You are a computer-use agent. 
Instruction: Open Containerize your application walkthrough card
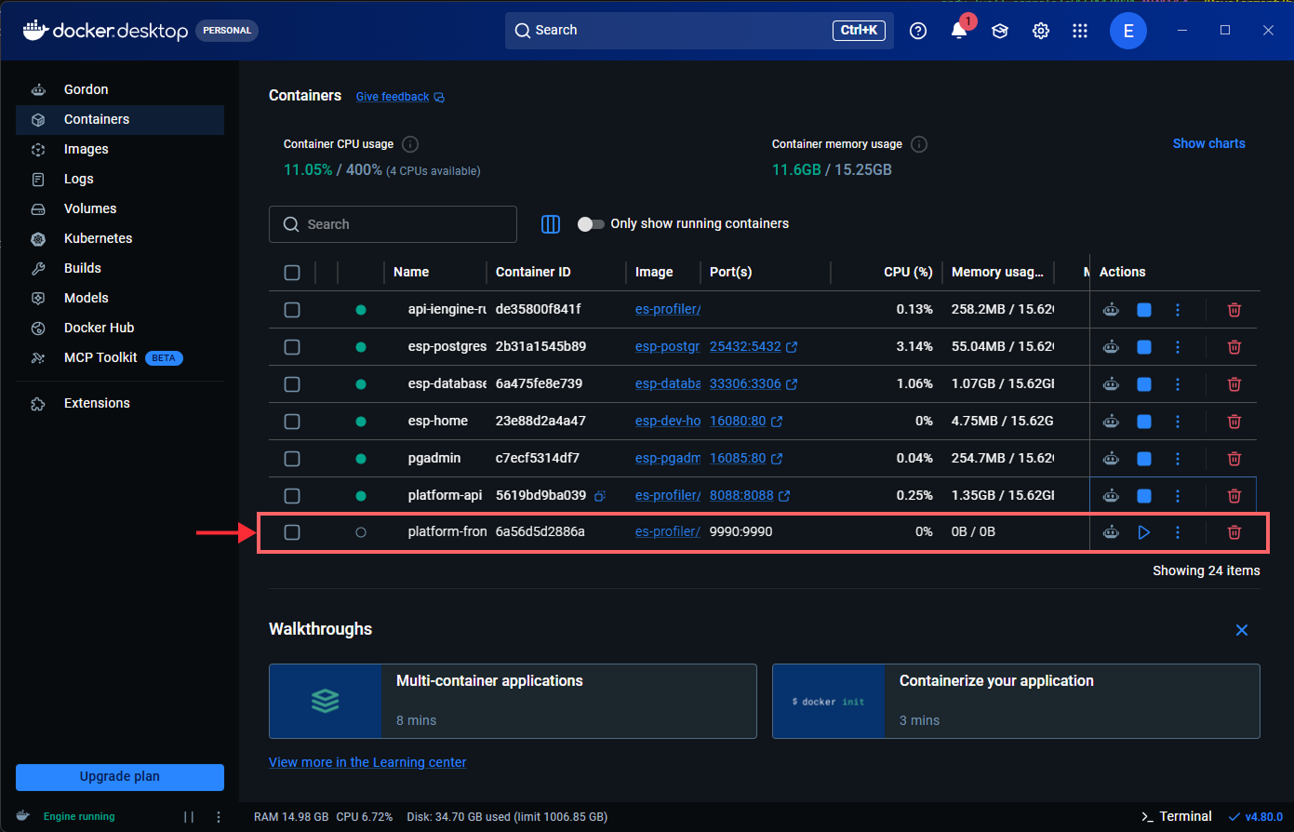tap(1016, 702)
